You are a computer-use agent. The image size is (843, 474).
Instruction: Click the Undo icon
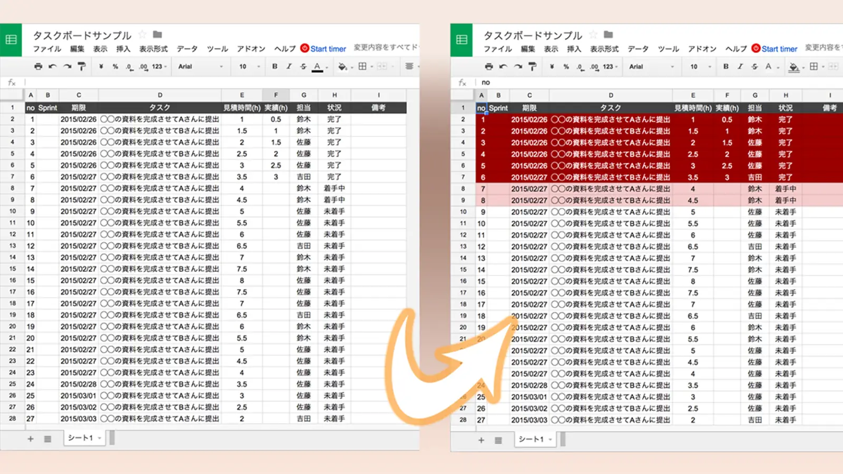[x=52, y=66]
